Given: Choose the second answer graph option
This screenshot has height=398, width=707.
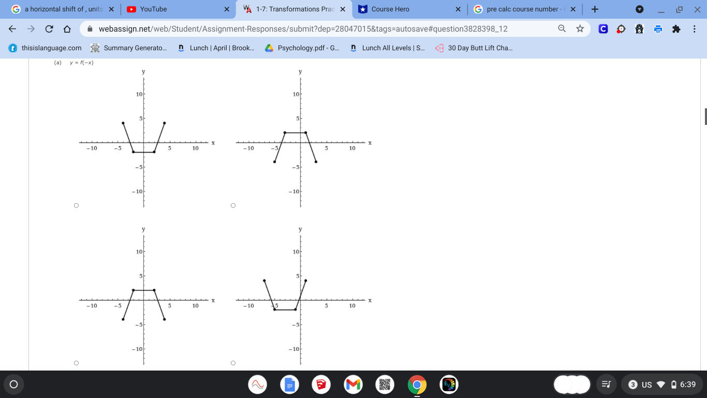Looking at the screenshot, I should tap(233, 205).
